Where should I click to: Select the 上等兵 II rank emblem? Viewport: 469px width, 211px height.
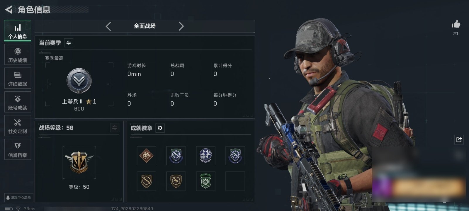(x=79, y=81)
